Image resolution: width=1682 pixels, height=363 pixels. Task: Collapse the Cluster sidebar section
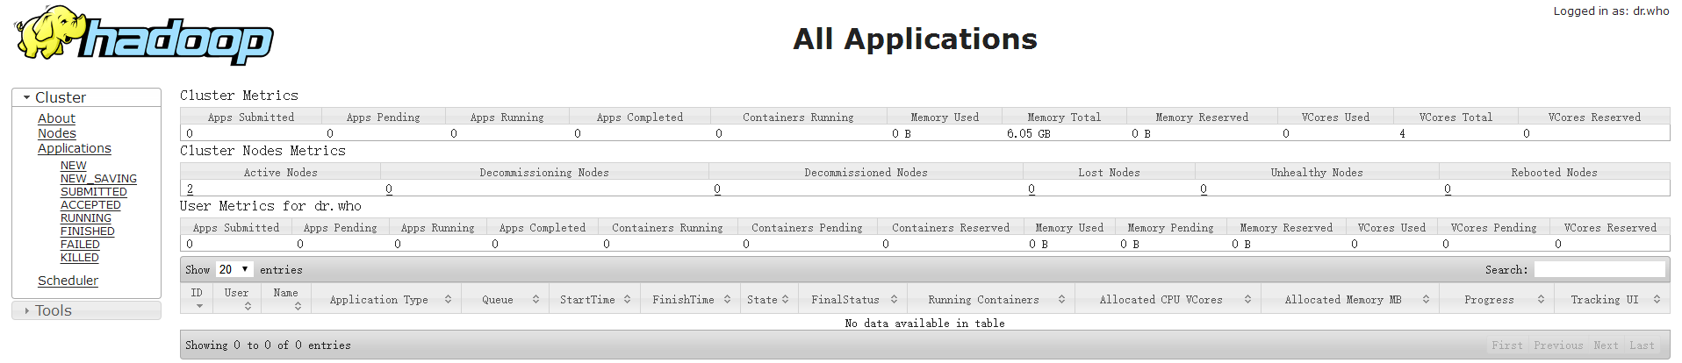27,97
